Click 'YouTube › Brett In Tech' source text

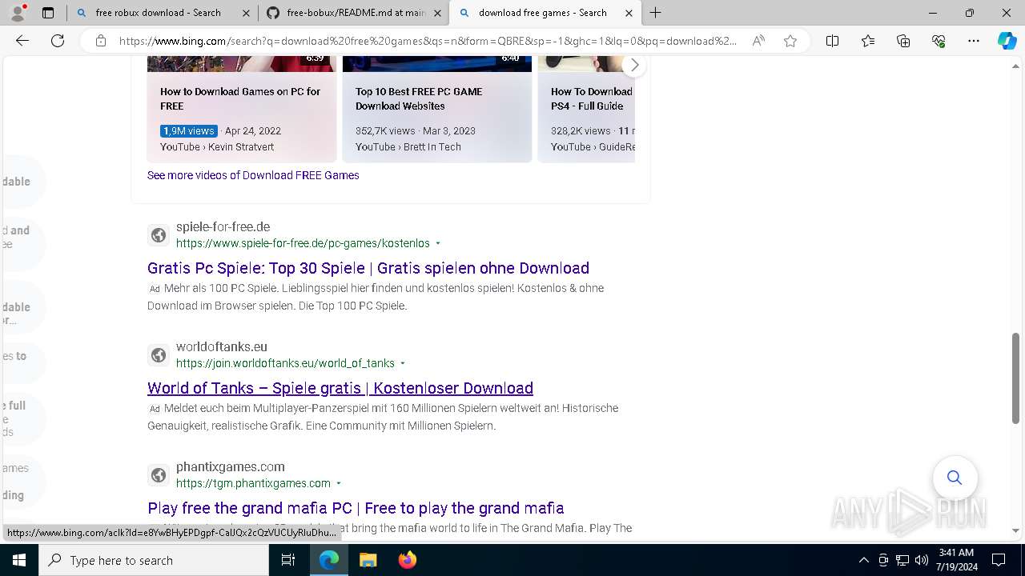408,146
